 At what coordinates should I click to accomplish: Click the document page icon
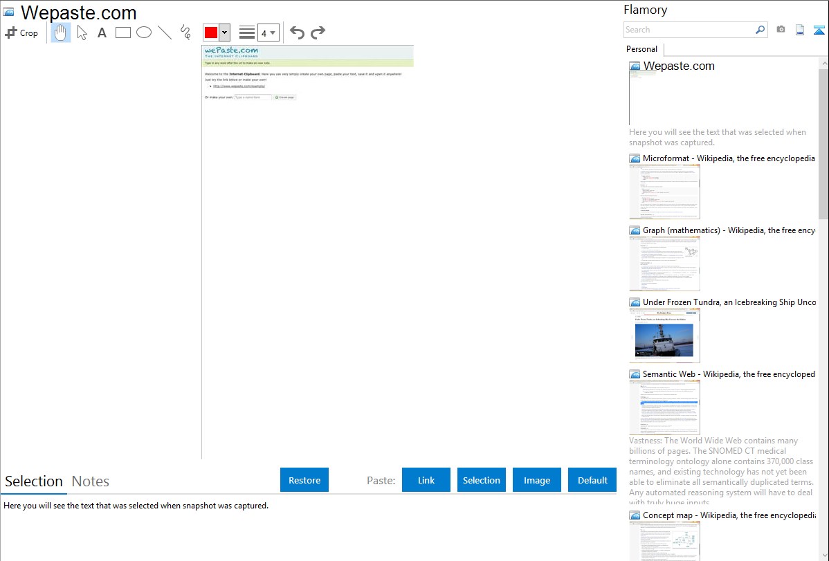coord(800,30)
